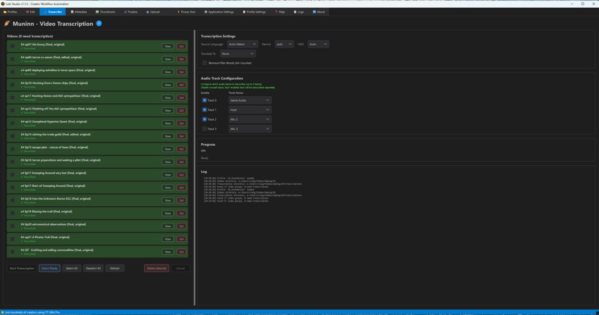The height and width of the screenshot is (315, 599).
Task: Tick checkbox for X4 ep13 Completed Hyperion Quest
Action: (13, 123)
